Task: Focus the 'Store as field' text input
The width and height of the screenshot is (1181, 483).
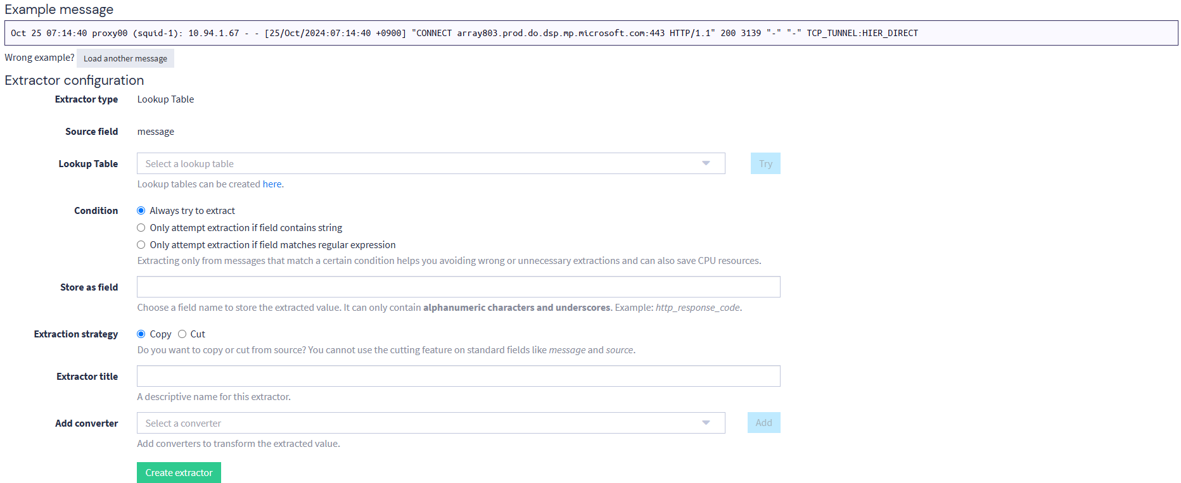Action: pos(458,287)
